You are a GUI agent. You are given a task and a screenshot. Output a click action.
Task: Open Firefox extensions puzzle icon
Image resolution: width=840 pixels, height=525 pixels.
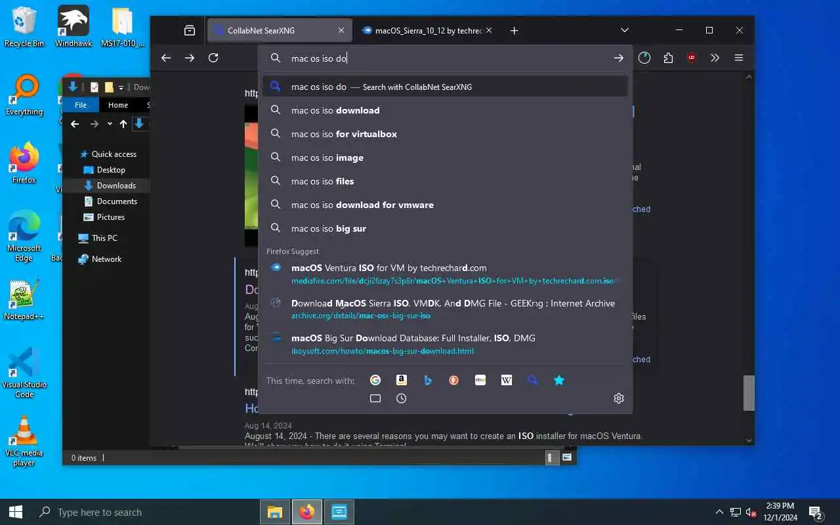(668, 58)
